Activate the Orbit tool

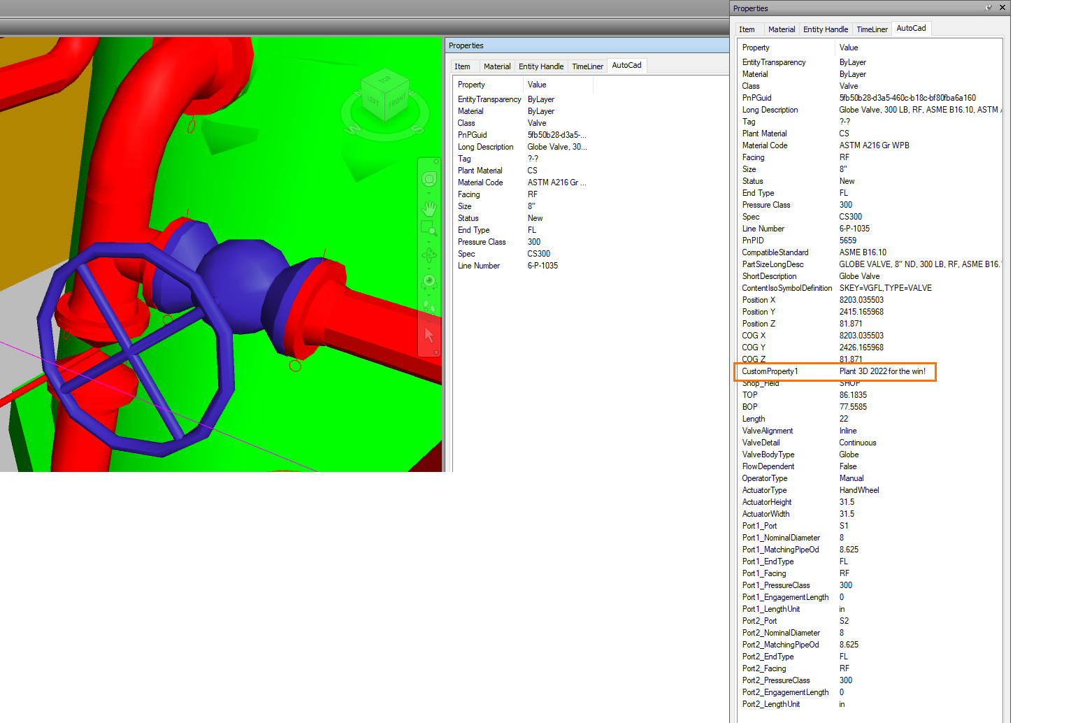pos(429,255)
